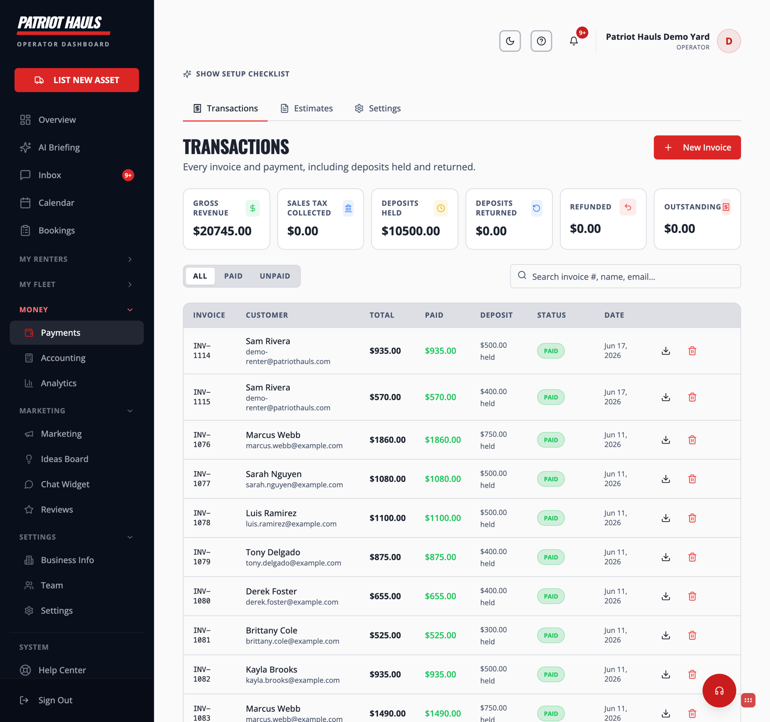The height and width of the screenshot is (722, 770).
Task: Download invoice INV-1076
Action: (666, 440)
